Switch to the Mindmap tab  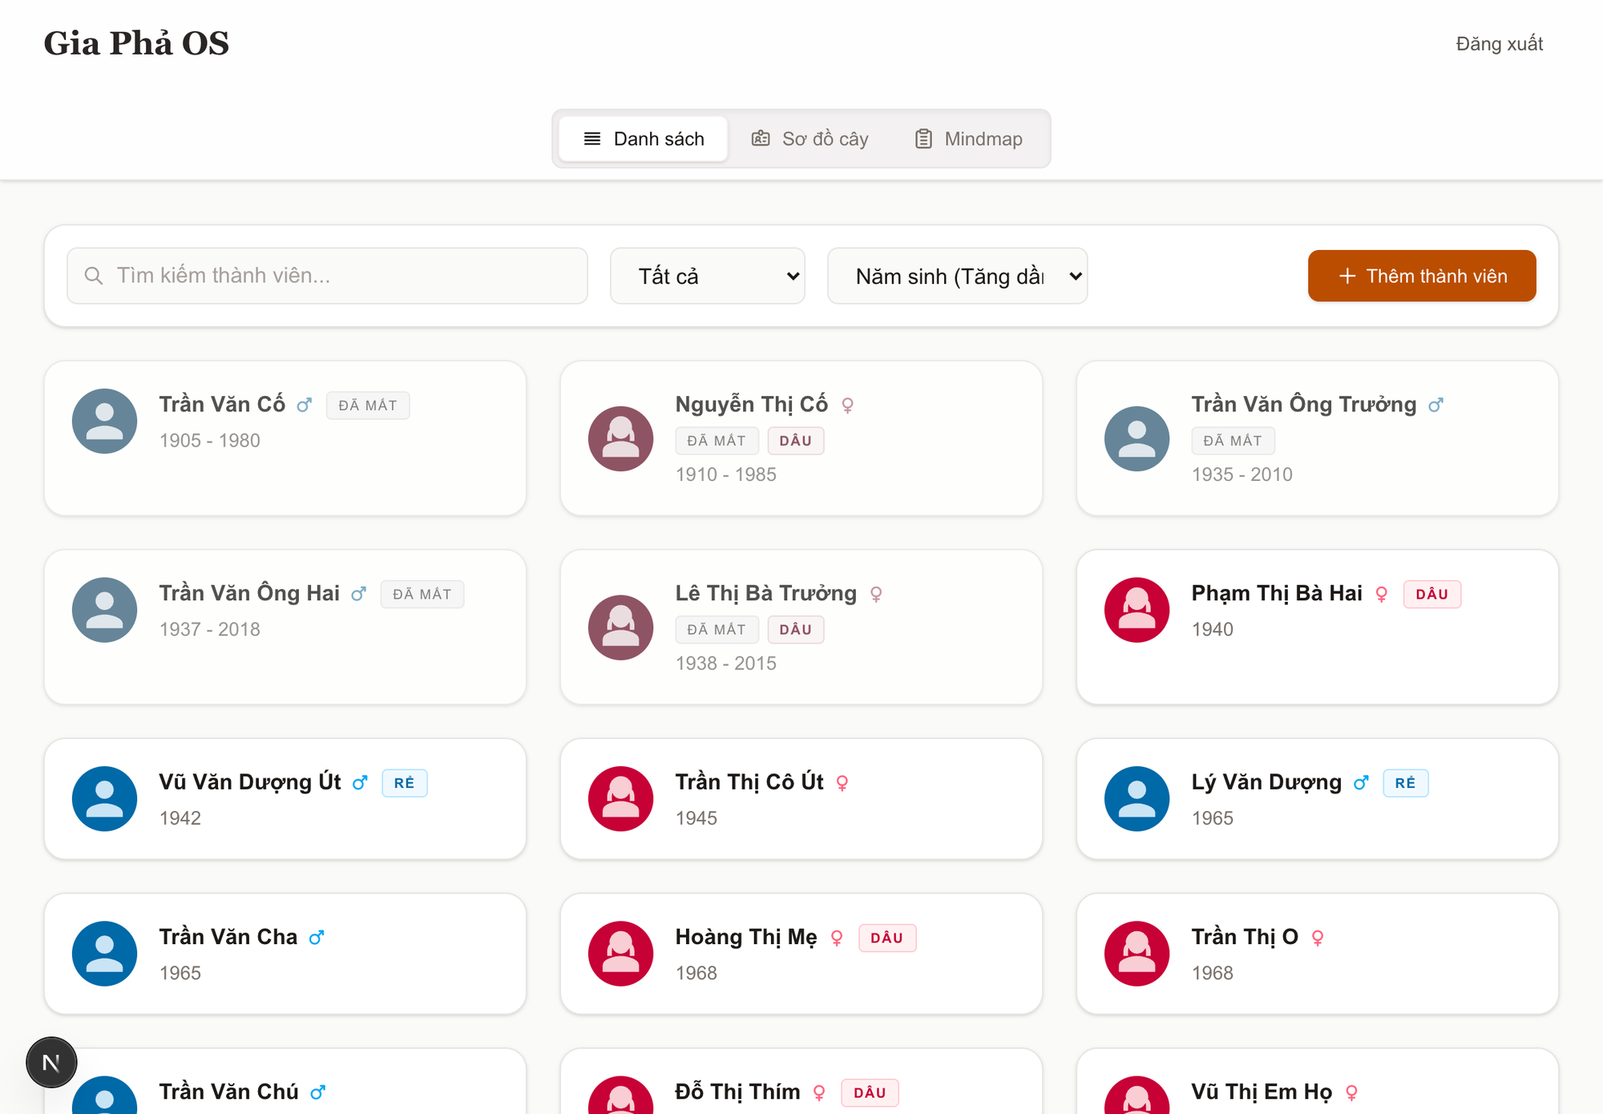(968, 139)
